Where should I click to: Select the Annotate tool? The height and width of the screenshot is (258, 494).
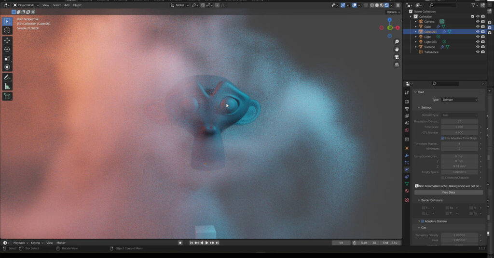tap(7, 77)
